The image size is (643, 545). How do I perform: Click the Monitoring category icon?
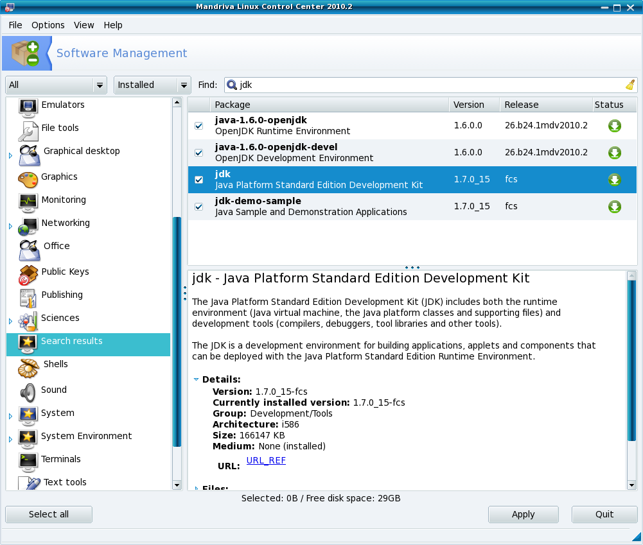pyautogui.click(x=29, y=201)
